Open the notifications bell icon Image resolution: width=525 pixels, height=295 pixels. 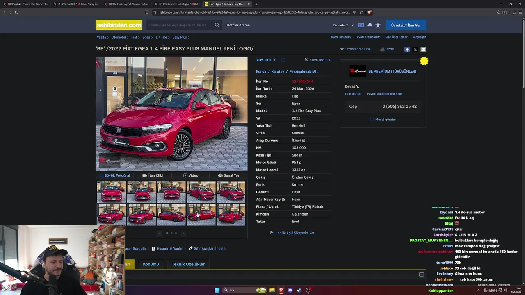(x=370, y=25)
